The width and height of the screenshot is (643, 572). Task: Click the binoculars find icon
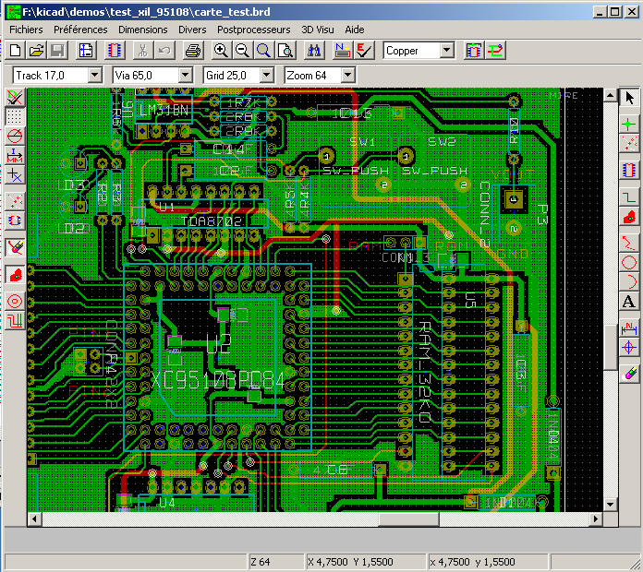[x=313, y=51]
